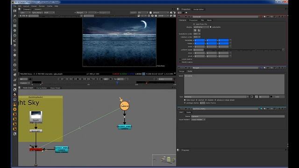Toggle the selectable checkbox

(x=211, y=27)
